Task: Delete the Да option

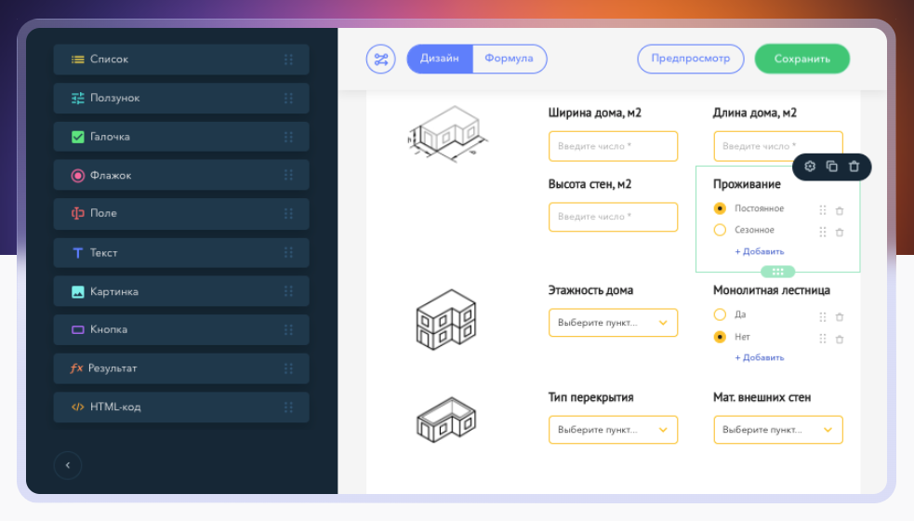Action: tap(840, 317)
